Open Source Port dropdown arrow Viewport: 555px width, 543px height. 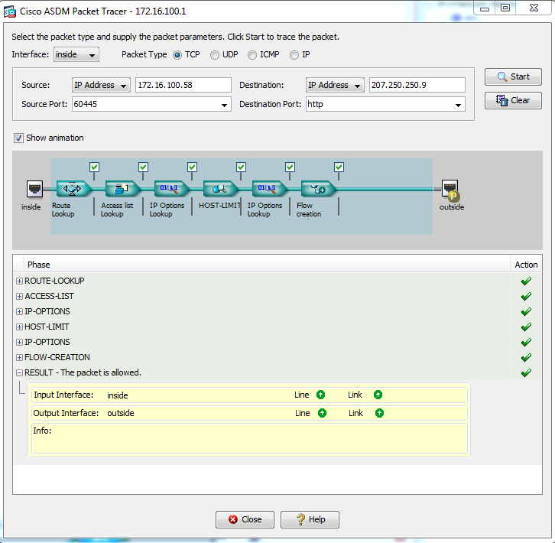pos(224,105)
